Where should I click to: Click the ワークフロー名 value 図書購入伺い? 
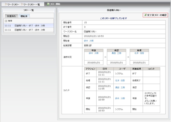coord(90,32)
